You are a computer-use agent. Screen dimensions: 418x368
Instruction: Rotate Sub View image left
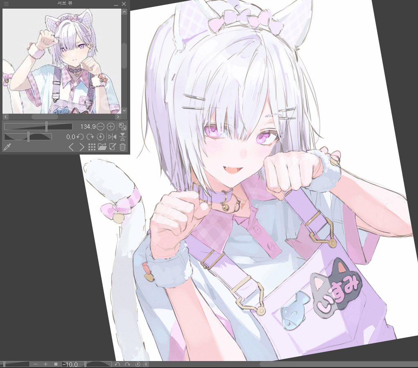pos(80,137)
